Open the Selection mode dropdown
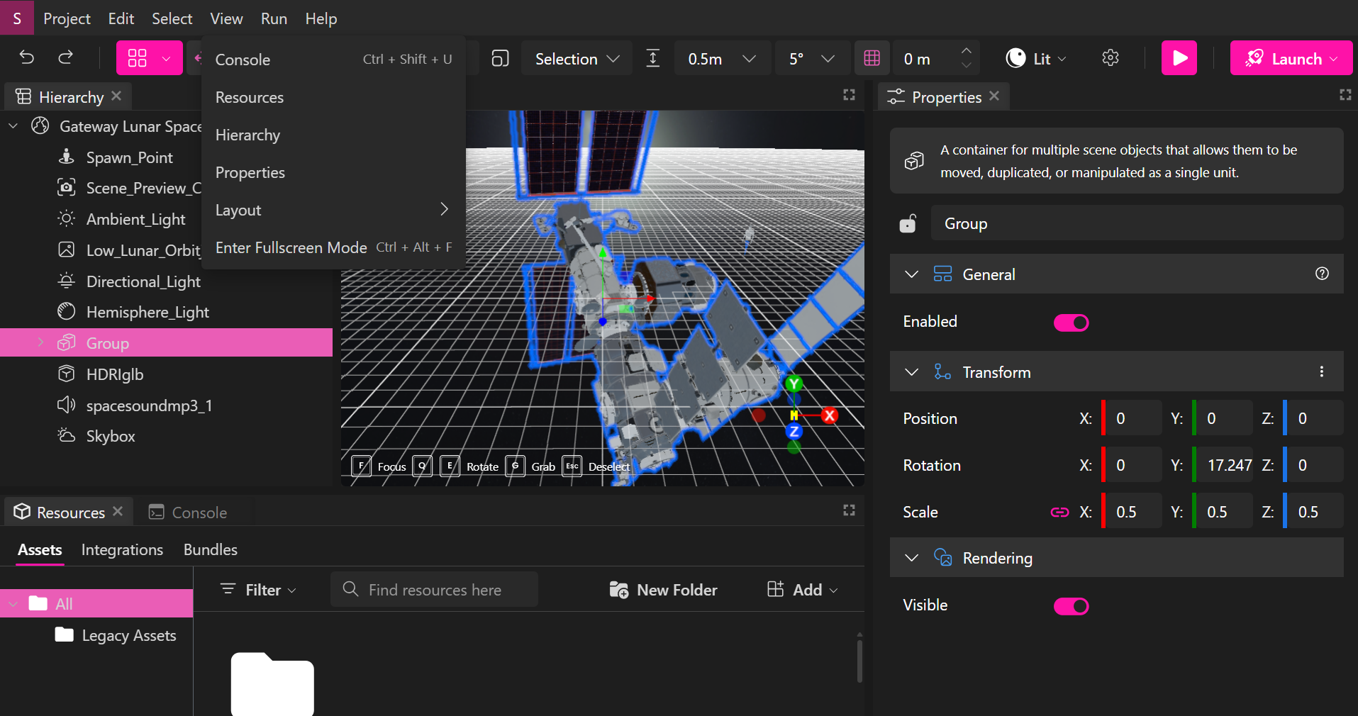Image resolution: width=1358 pixels, height=716 pixels. coord(577,59)
